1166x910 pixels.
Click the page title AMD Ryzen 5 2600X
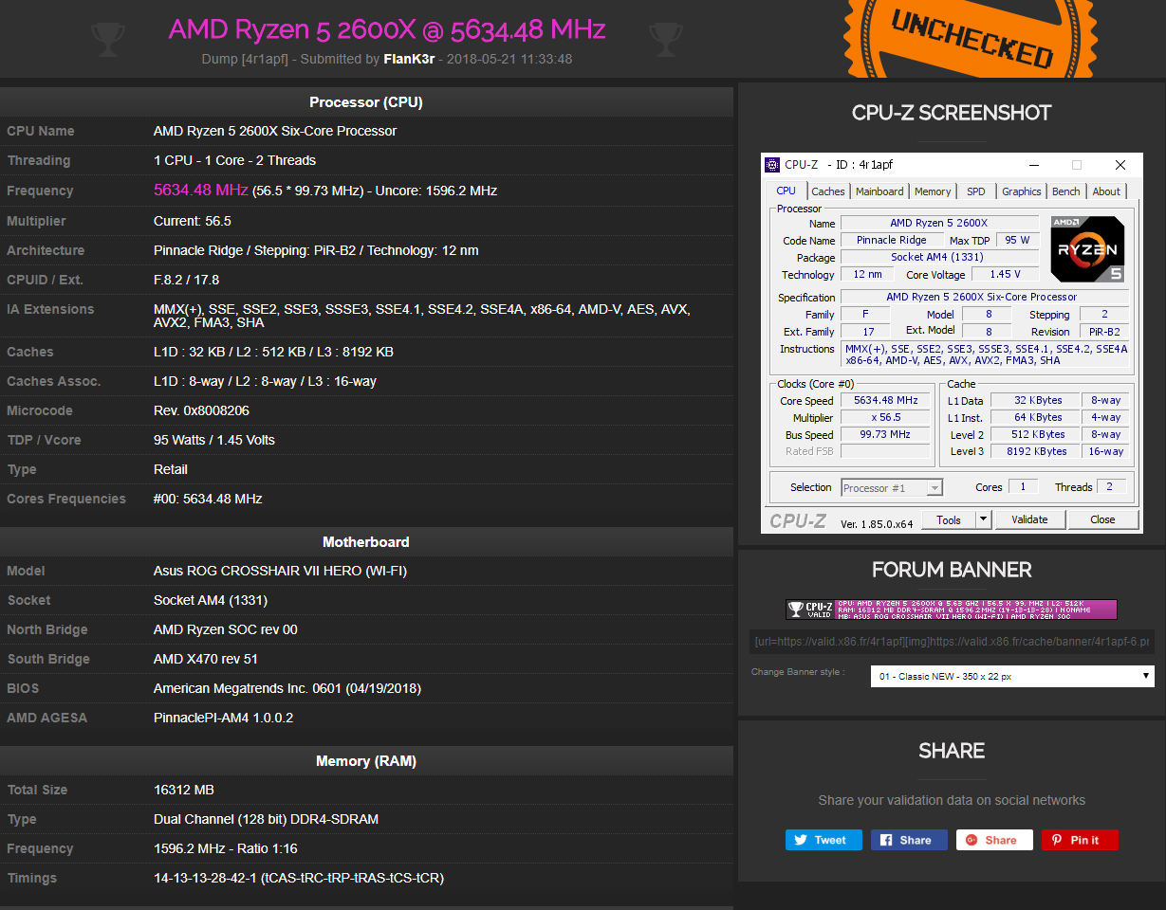coord(387,29)
